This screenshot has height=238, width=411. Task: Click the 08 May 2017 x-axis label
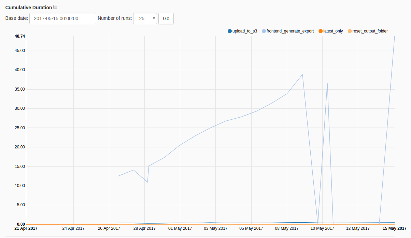tap(287, 228)
